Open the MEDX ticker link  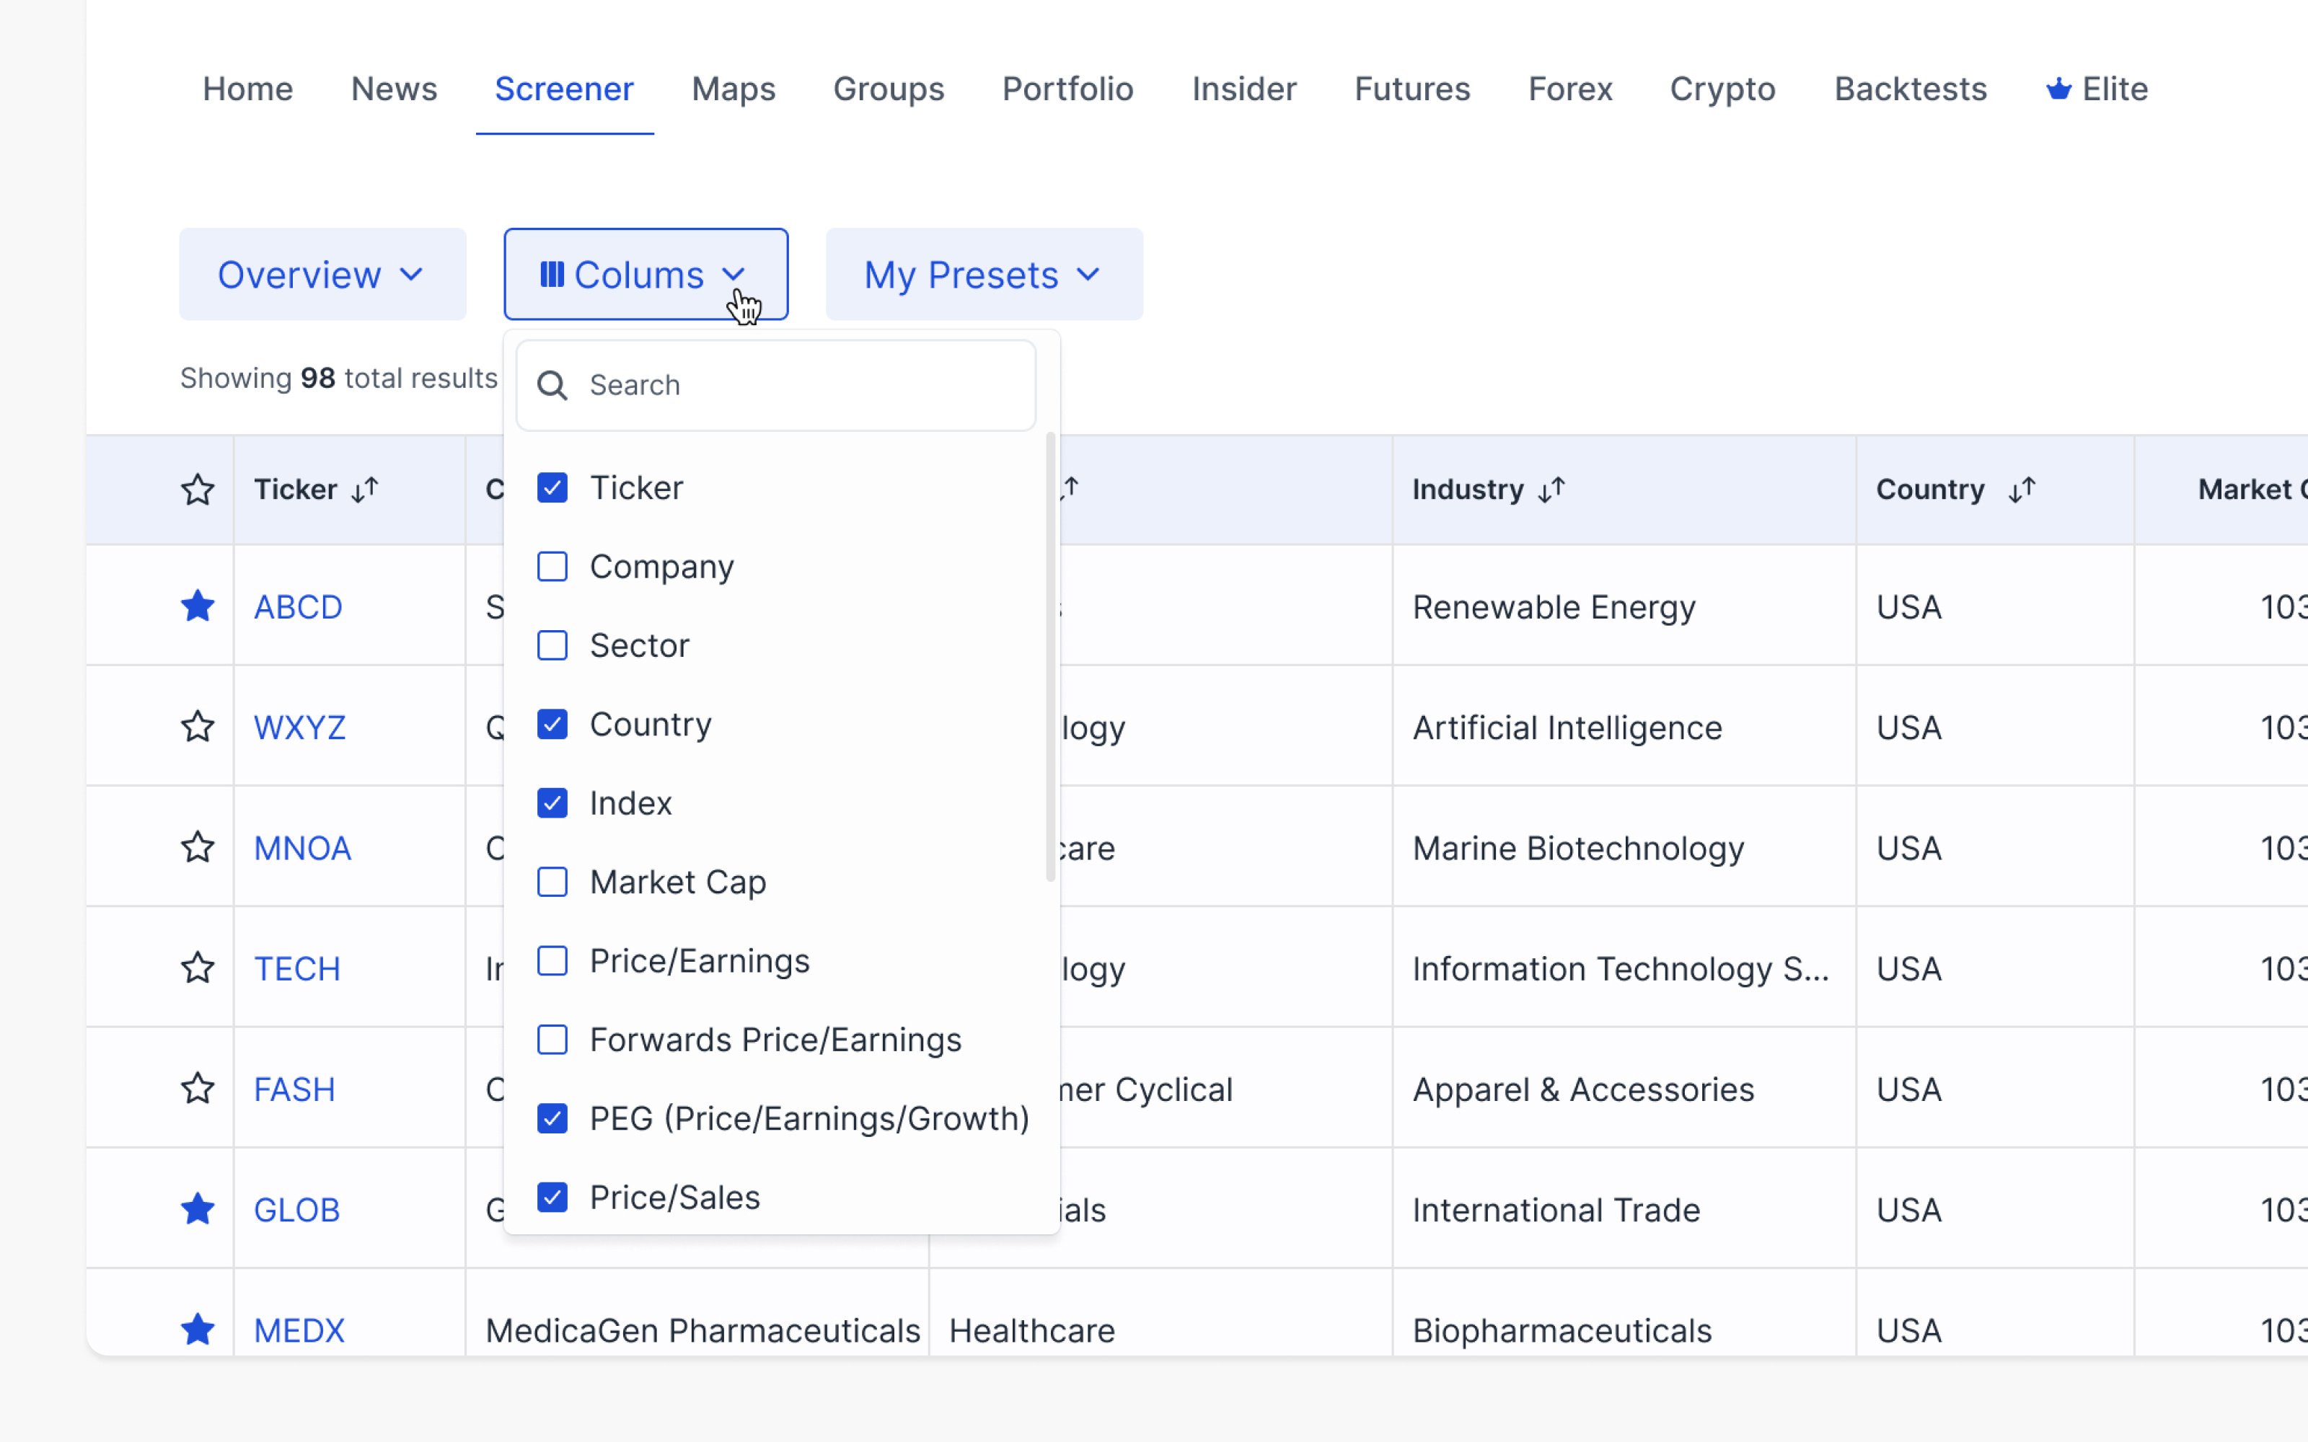coord(299,1330)
